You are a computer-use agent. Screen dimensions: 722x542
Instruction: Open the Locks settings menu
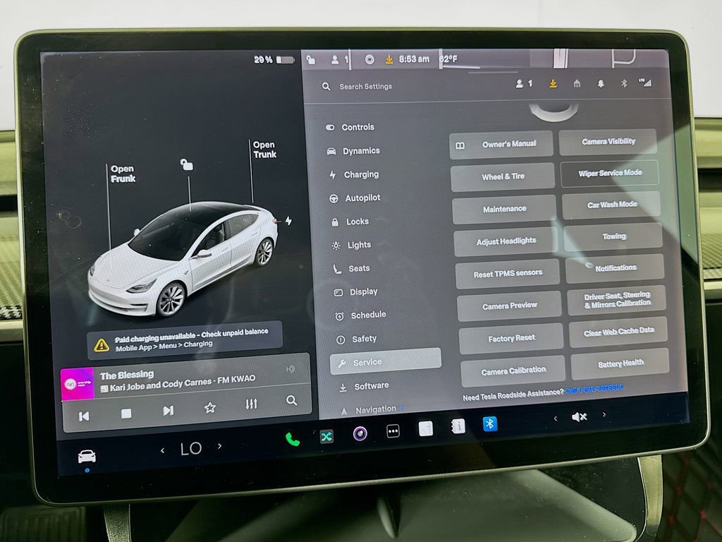[x=350, y=222]
